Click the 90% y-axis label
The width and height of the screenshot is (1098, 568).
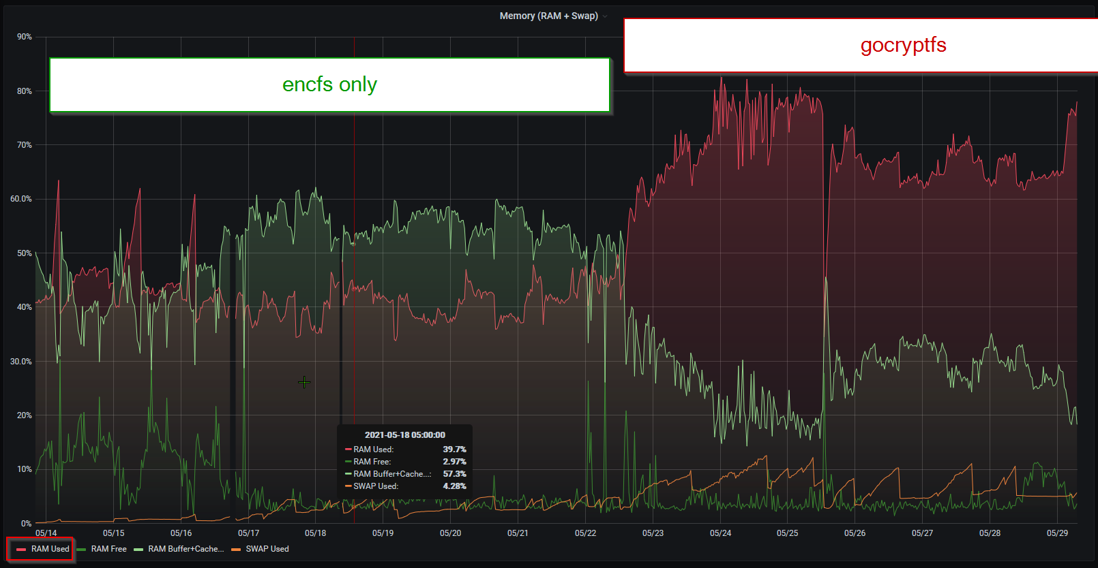coord(25,37)
